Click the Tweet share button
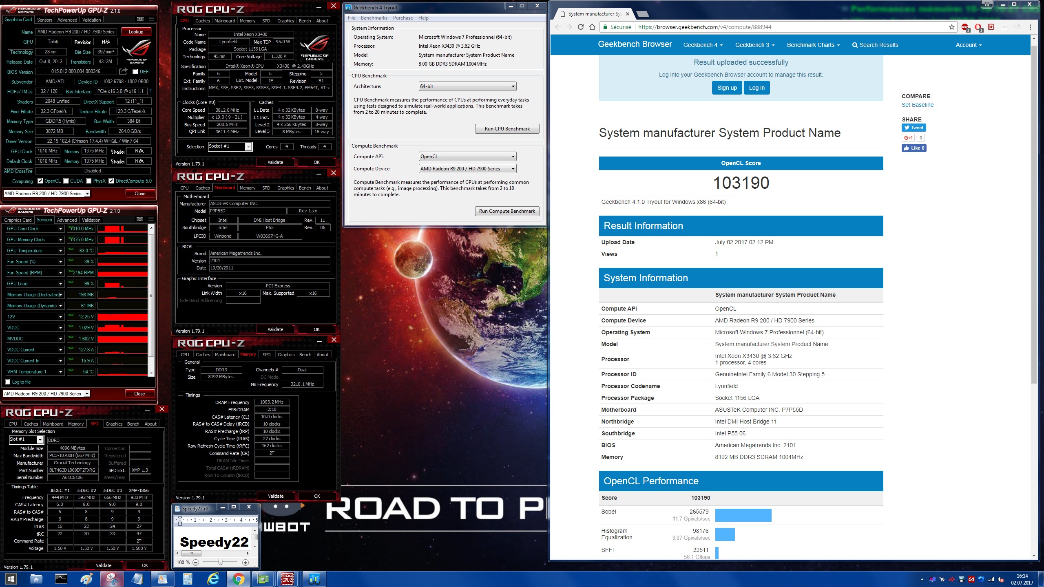The height and width of the screenshot is (587, 1044). (913, 128)
